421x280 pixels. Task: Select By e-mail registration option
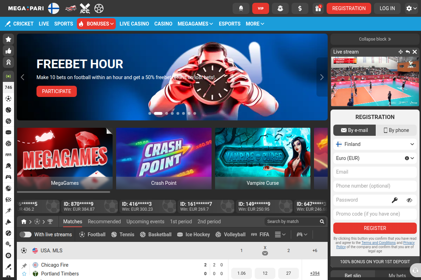[x=354, y=130]
